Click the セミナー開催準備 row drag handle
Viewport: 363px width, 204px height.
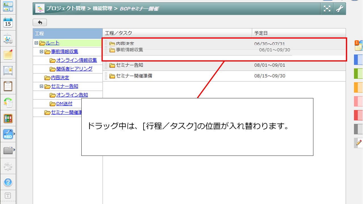106,76
